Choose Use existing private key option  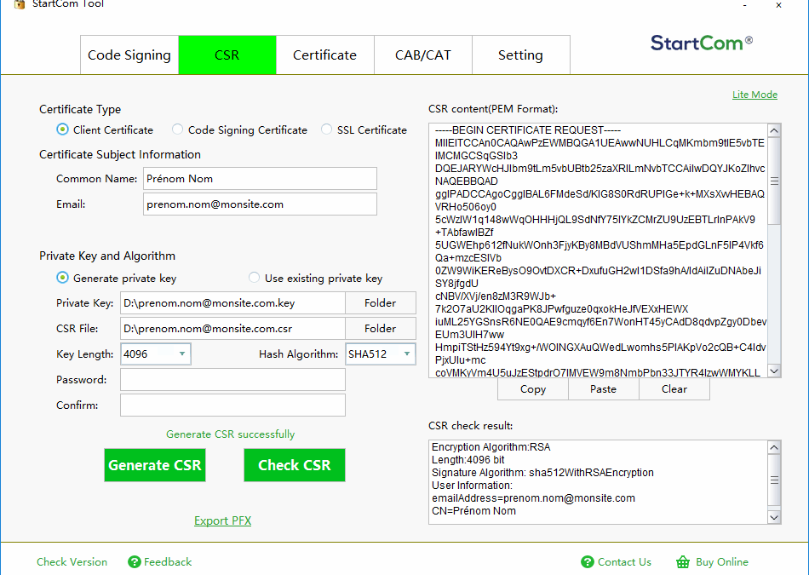pos(254,278)
